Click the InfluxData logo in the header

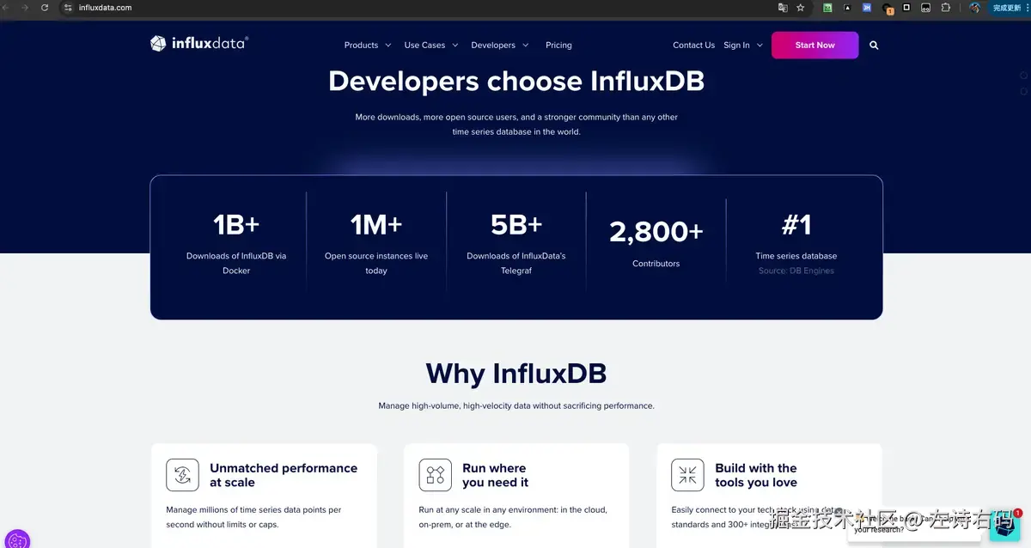click(199, 44)
